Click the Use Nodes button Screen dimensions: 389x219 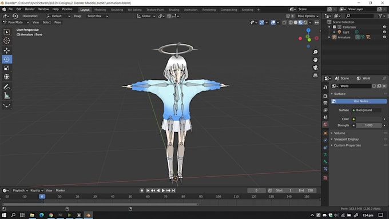tap(359, 101)
